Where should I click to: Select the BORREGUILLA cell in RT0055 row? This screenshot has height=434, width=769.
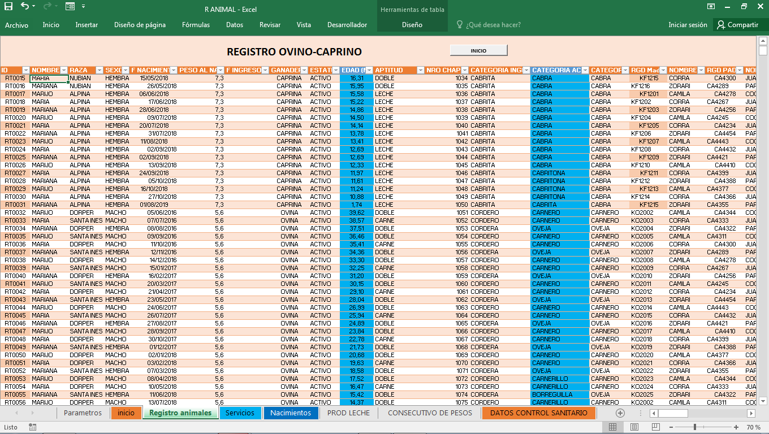tap(560, 394)
